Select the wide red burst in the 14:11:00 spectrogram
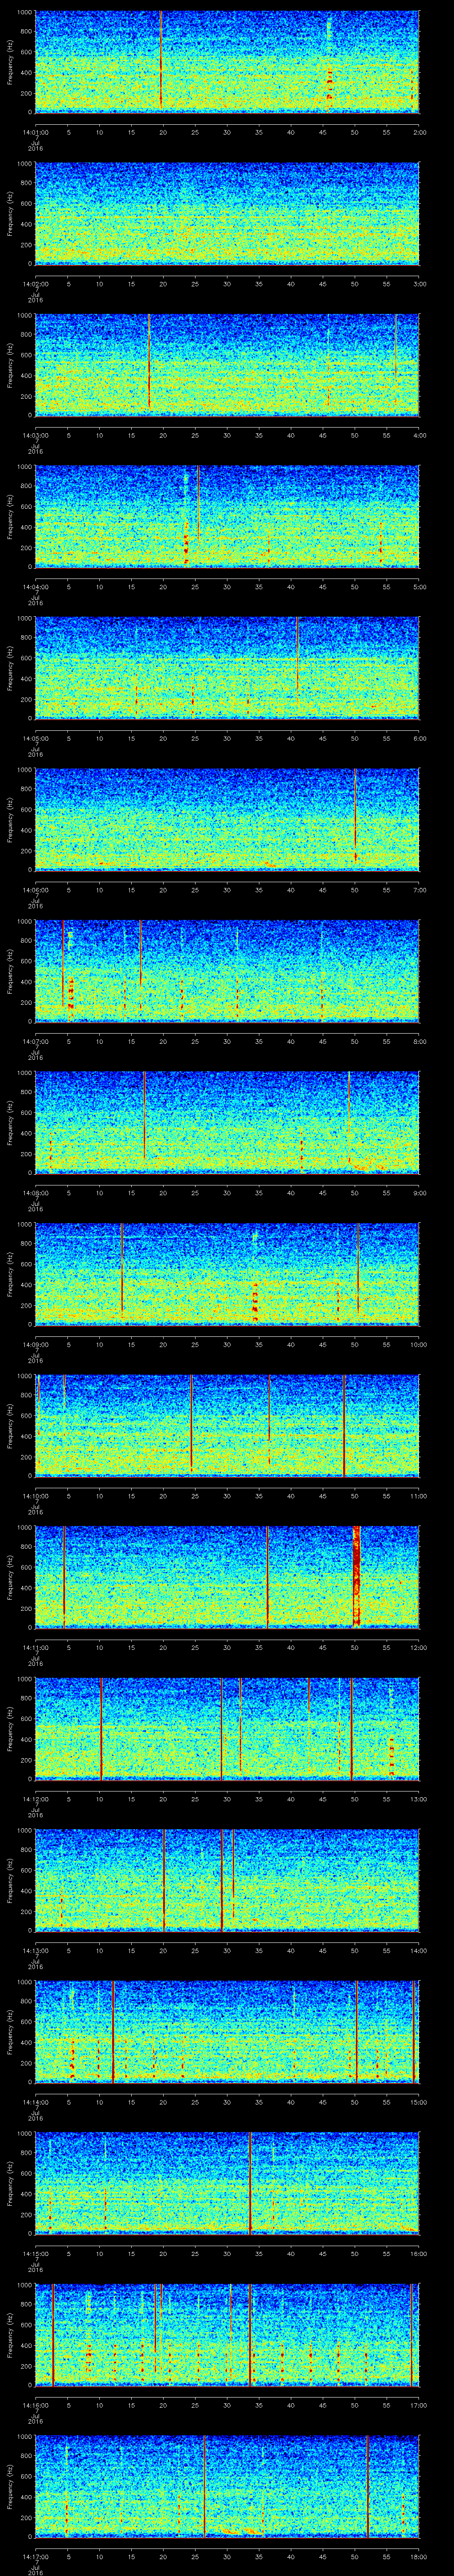Screen dimensions: 454x2576 tap(356, 1576)
